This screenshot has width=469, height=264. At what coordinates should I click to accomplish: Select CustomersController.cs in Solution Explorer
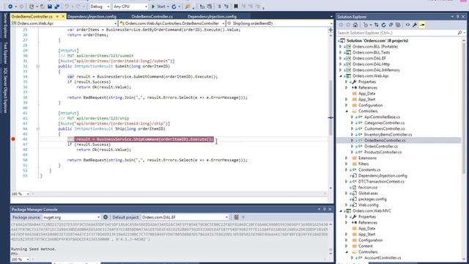click(x=384, y=129)
